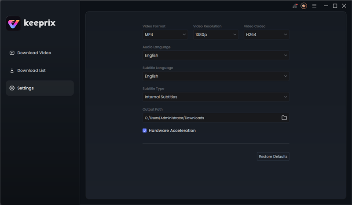Close the keeprix window

coord(344,6)
